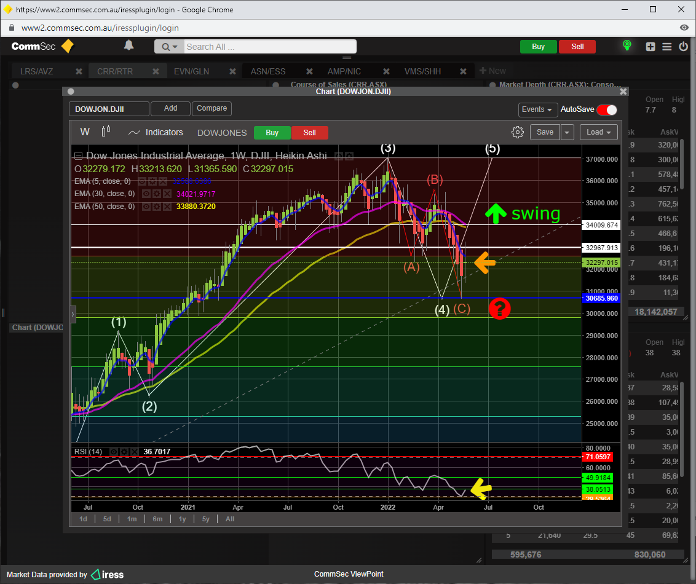Remove the RSI 14 indicator
The image size is (696, 584).
pos(134,452)
